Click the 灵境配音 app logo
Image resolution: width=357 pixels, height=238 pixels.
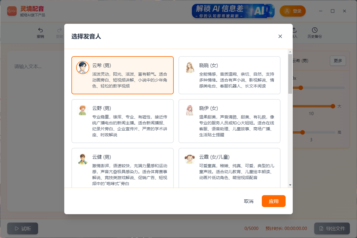tap(12, 11)
